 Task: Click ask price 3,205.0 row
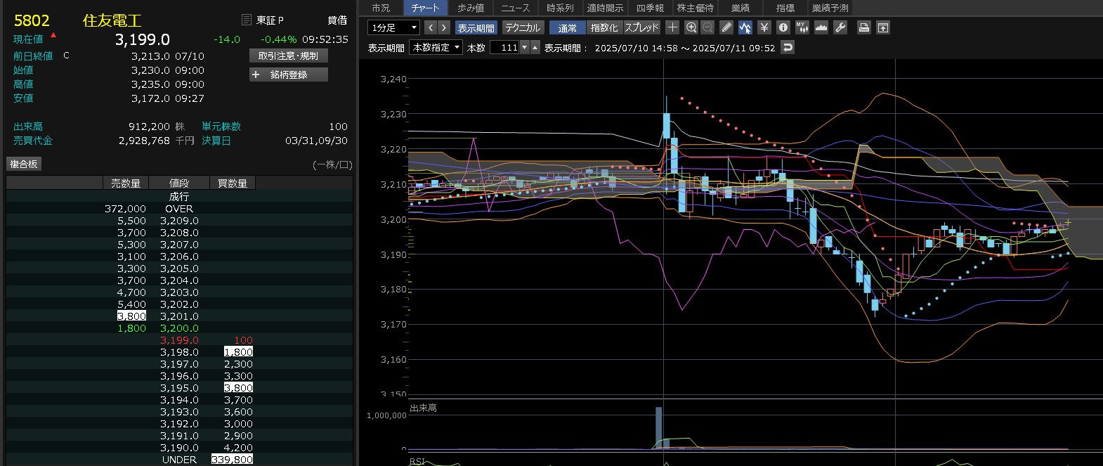tap(179, 268)
